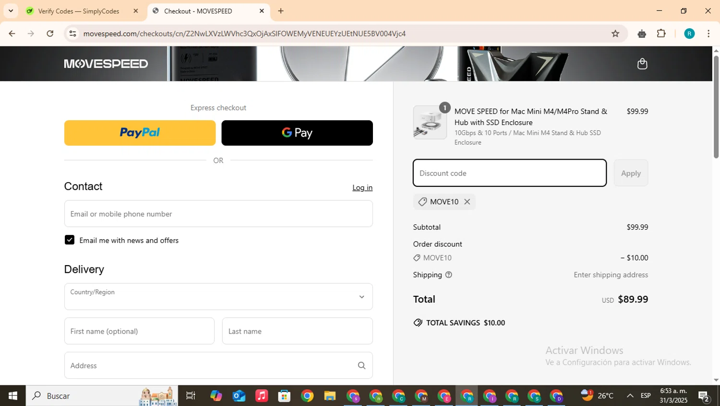Click the Log in link
This screenshot has height=406, width=720.
[362, 187]
